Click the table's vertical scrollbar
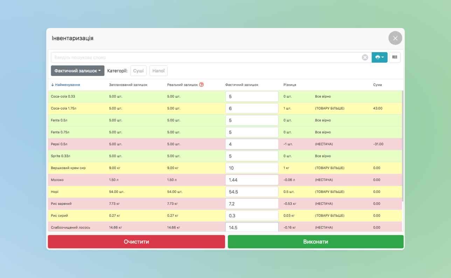Viewport: 451px width, 278px height. click(x=403, y=147)
